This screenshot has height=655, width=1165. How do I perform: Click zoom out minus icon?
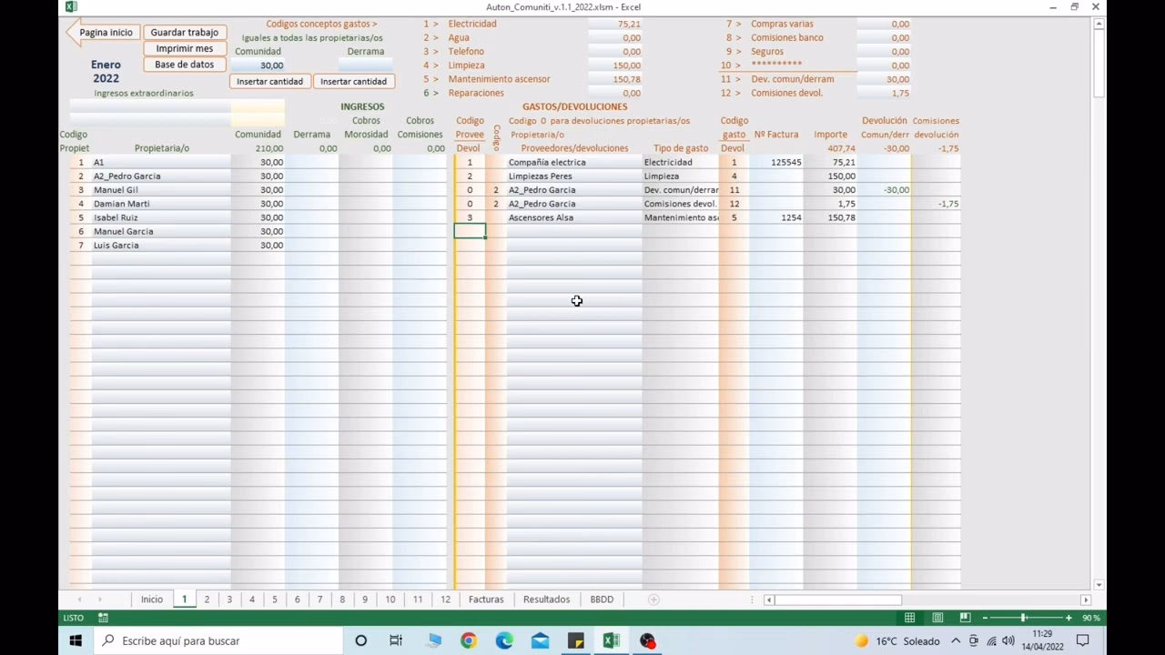click(x=985, y=618)
